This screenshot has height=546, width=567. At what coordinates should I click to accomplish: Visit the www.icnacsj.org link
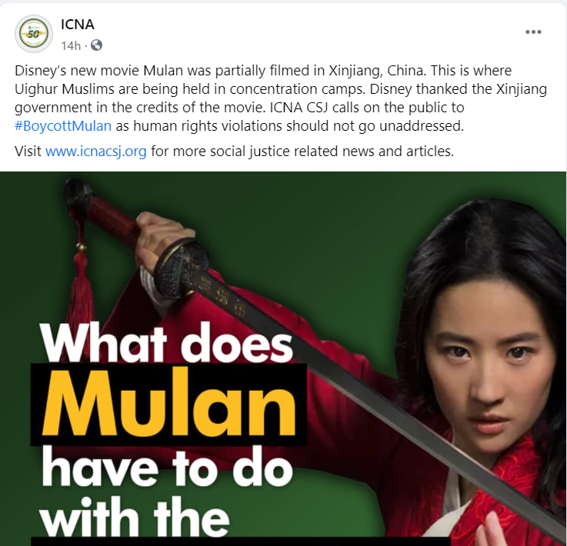[x=96, y=151]
